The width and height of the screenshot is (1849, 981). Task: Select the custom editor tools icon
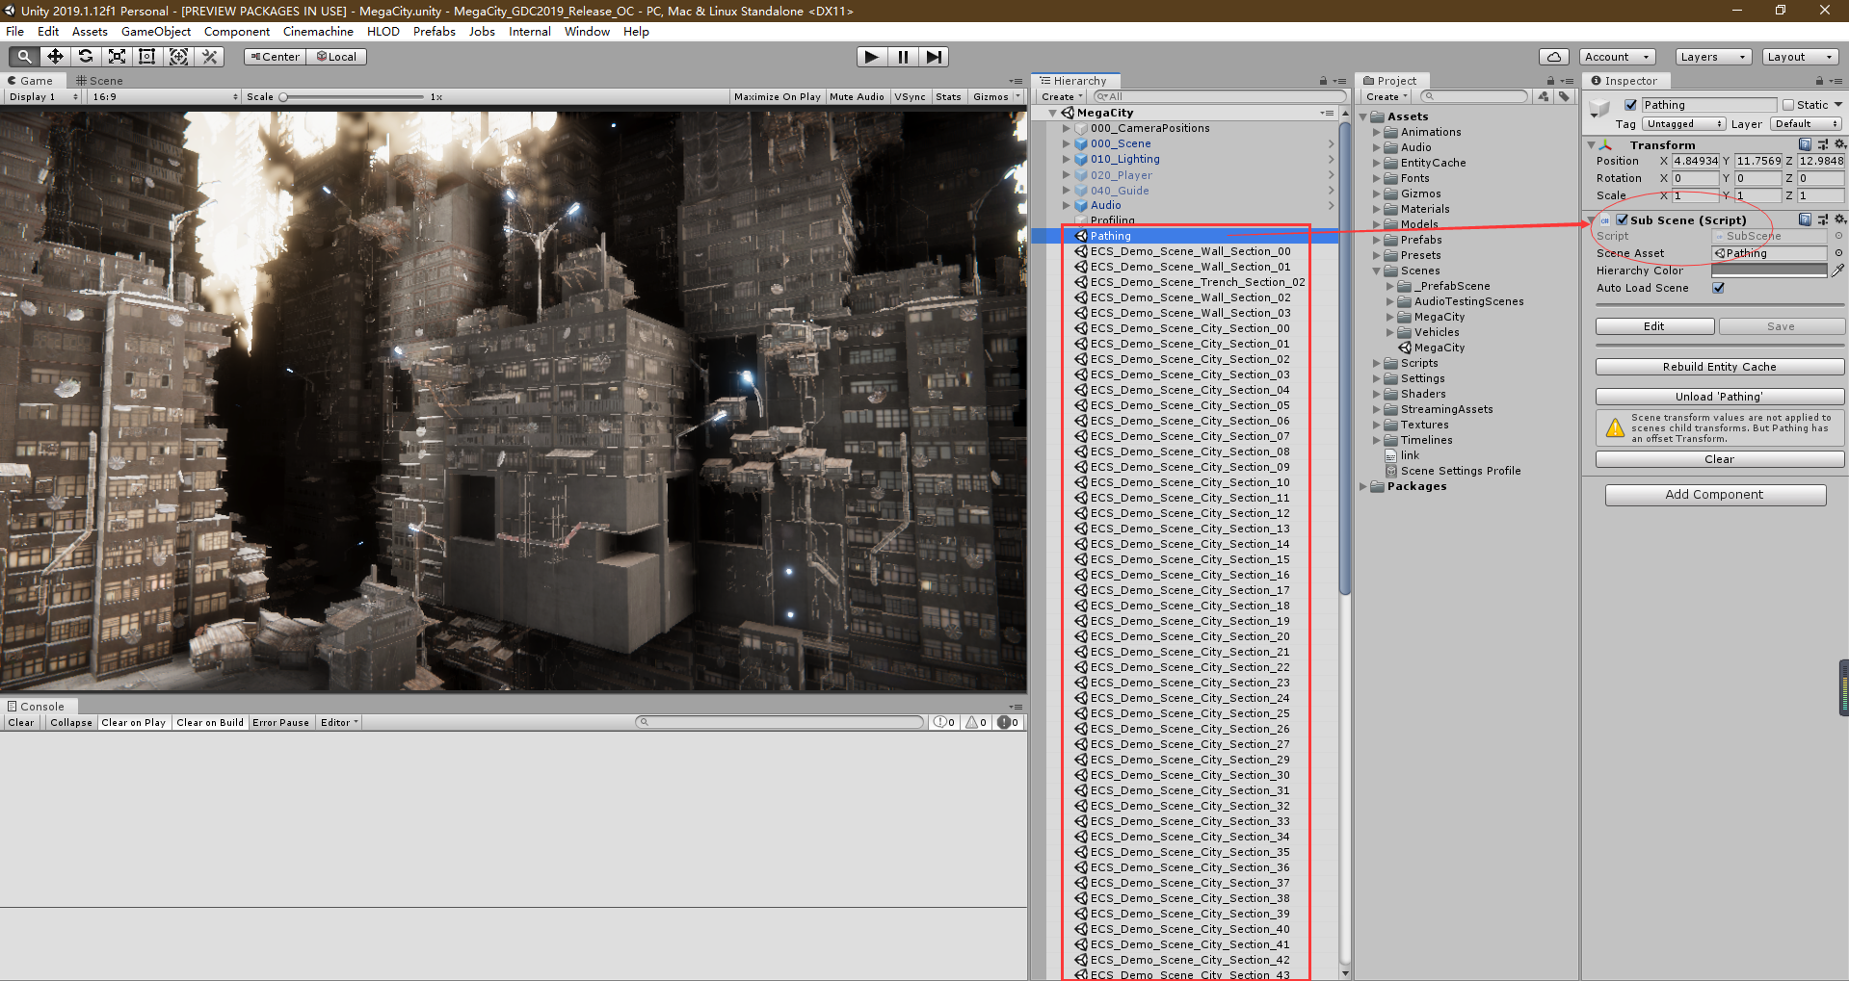209,57
